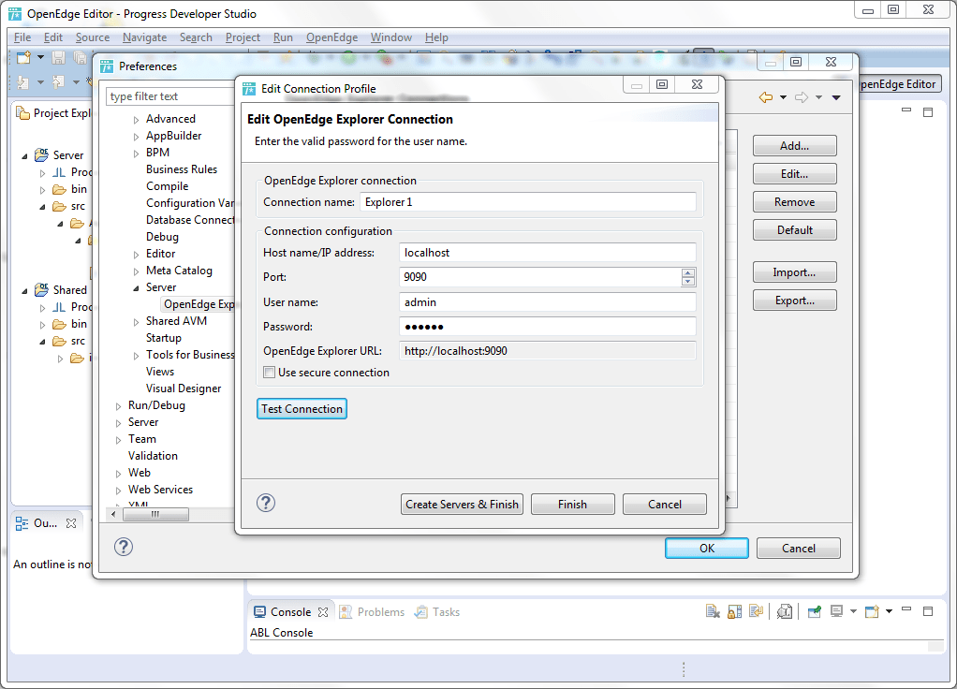
Task: Click the Save All icon in main toolbar
Action: [x=80, y=58]
